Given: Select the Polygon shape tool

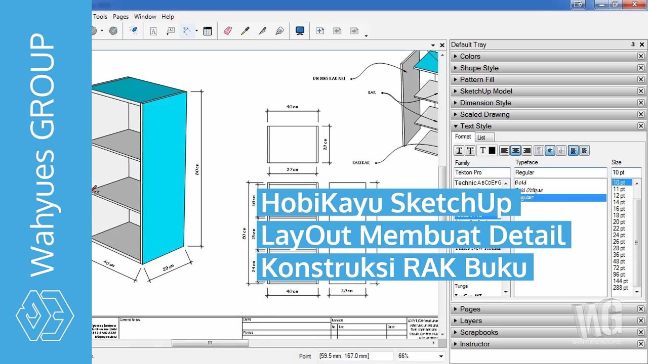Looking at the screenshot, I should coord(113,31).
